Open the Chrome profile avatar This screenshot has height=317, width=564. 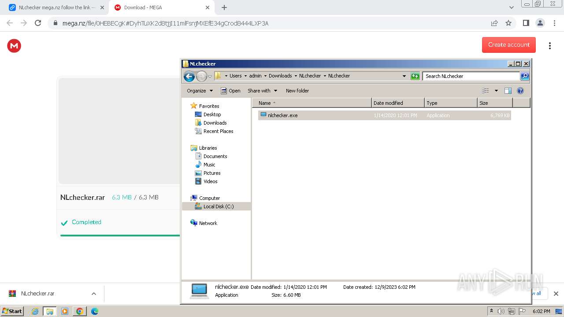point(540,23)
